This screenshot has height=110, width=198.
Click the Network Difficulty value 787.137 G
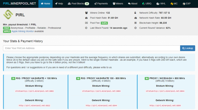(164, 13)
